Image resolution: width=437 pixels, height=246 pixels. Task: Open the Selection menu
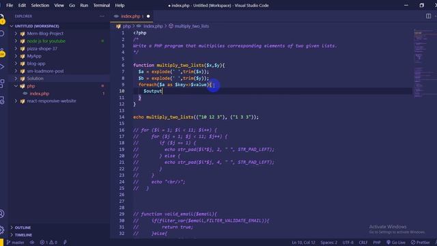pyautogui.click(x=40, y=5)
